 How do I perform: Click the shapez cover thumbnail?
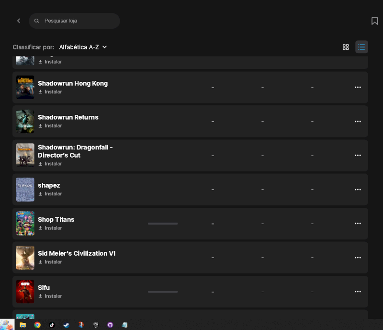25,190
